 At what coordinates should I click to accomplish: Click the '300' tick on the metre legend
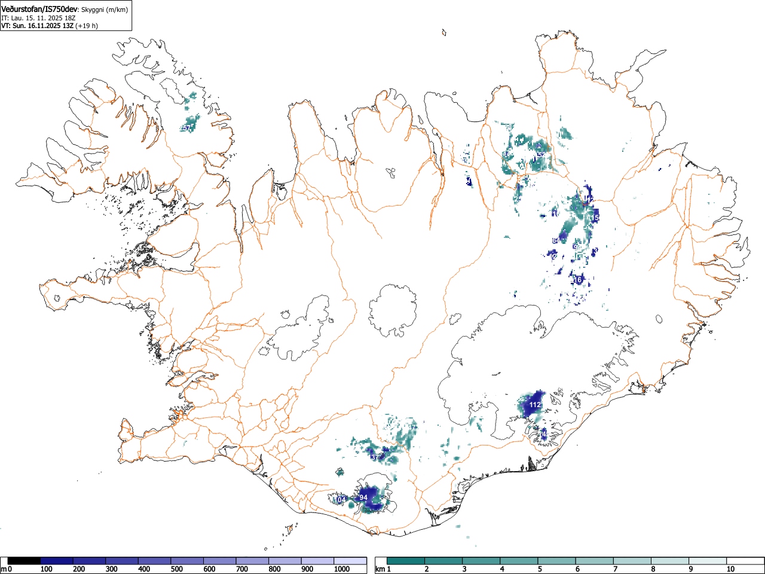click(111, 569)
